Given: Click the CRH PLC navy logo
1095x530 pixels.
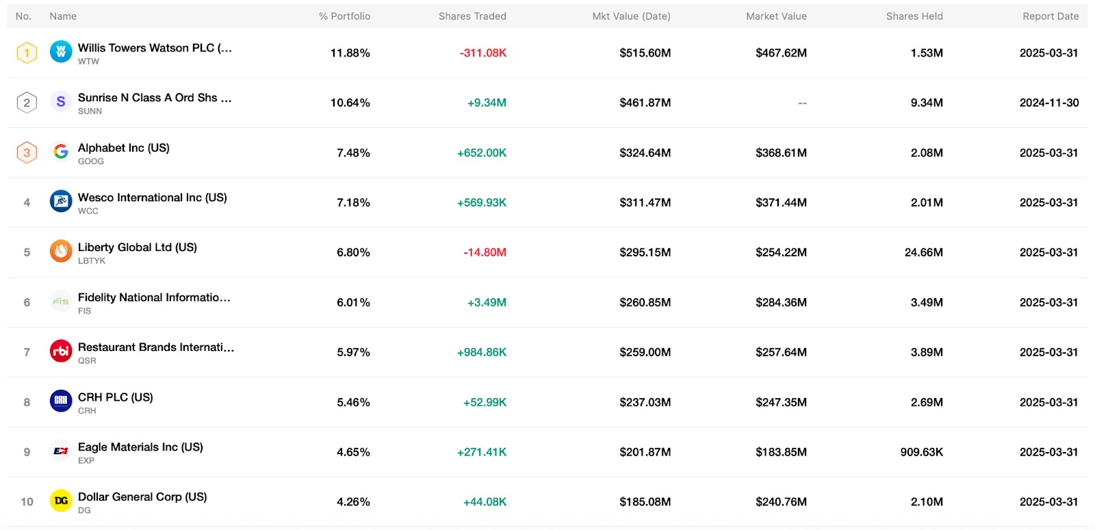Looking at the screenshot, I should pos(61,401).
